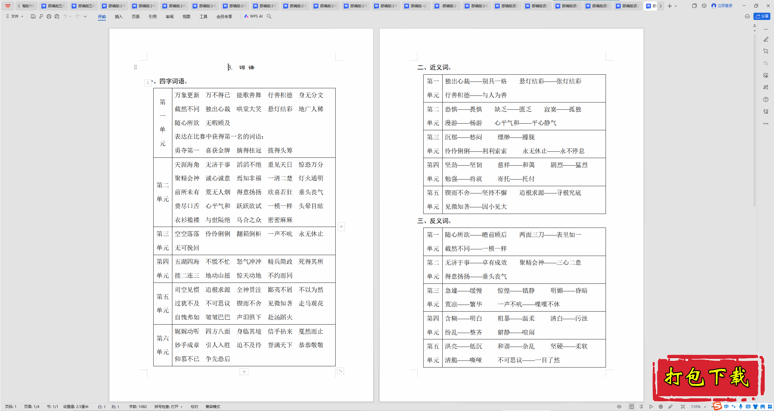The width and height of the screenshot is (774, 411).
Task: Expand the quick toolbar customize chevron
Action: 85,16
